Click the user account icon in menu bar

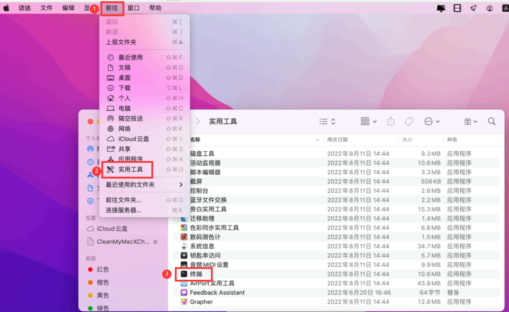tap(489, 8)
